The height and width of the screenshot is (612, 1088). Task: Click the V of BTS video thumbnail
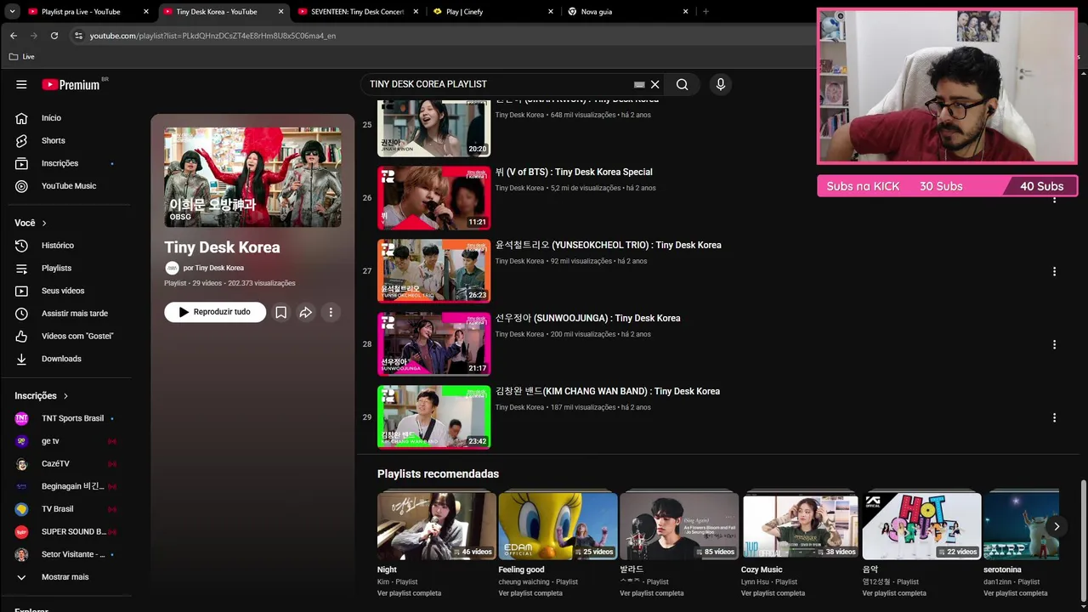tap(433, 197)
